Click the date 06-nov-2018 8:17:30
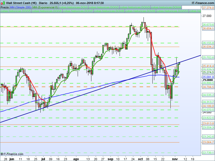Screen dimensions: 215x161 pos(90,3)
